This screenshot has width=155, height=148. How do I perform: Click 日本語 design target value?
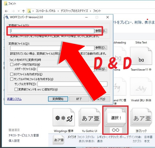(148, 137)
